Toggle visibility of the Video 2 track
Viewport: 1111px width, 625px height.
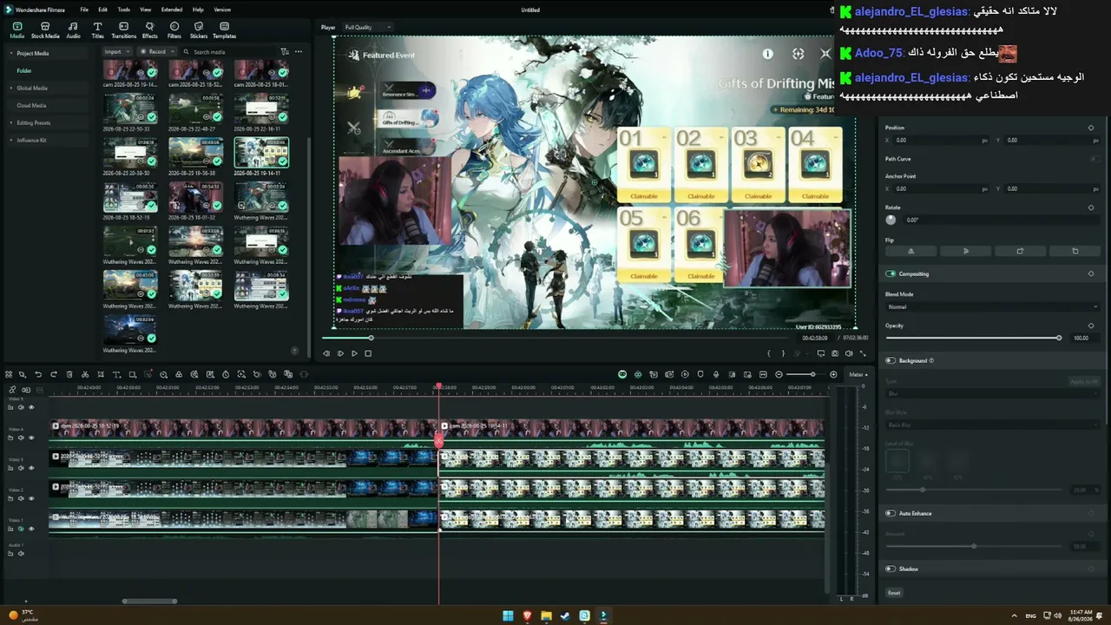(31, 497)
